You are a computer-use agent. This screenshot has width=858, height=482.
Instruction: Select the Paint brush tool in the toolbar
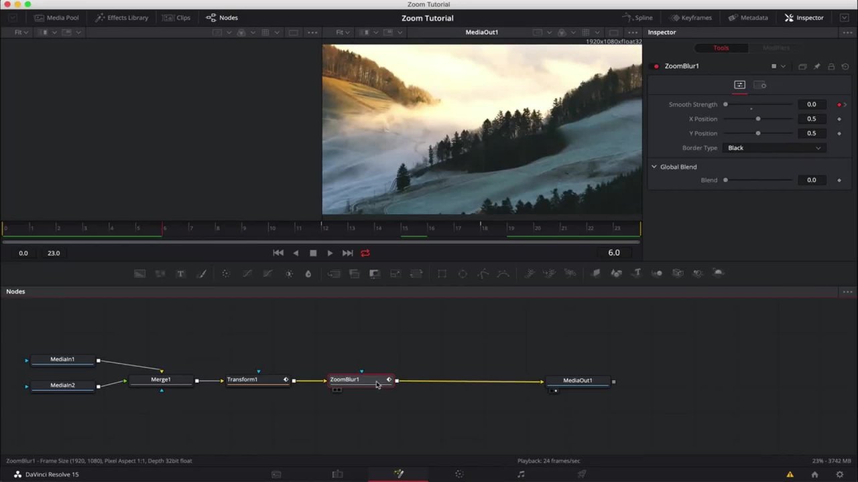click(x=201, y=273)
